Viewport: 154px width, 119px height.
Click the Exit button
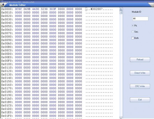(x=140, y=100)
